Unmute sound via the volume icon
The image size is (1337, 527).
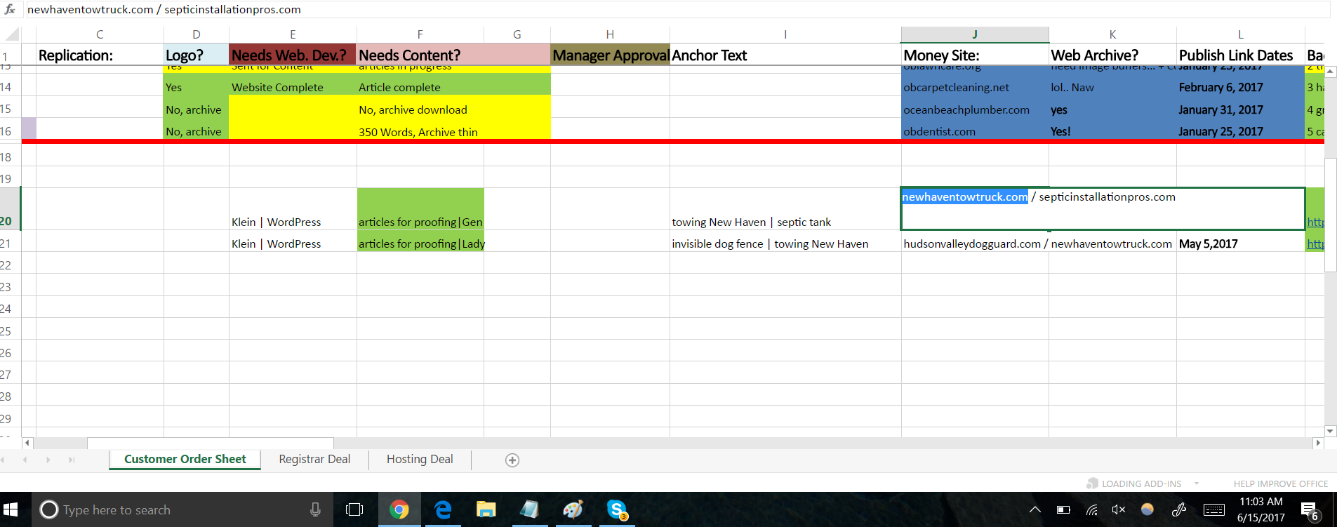click(1119, 509)
